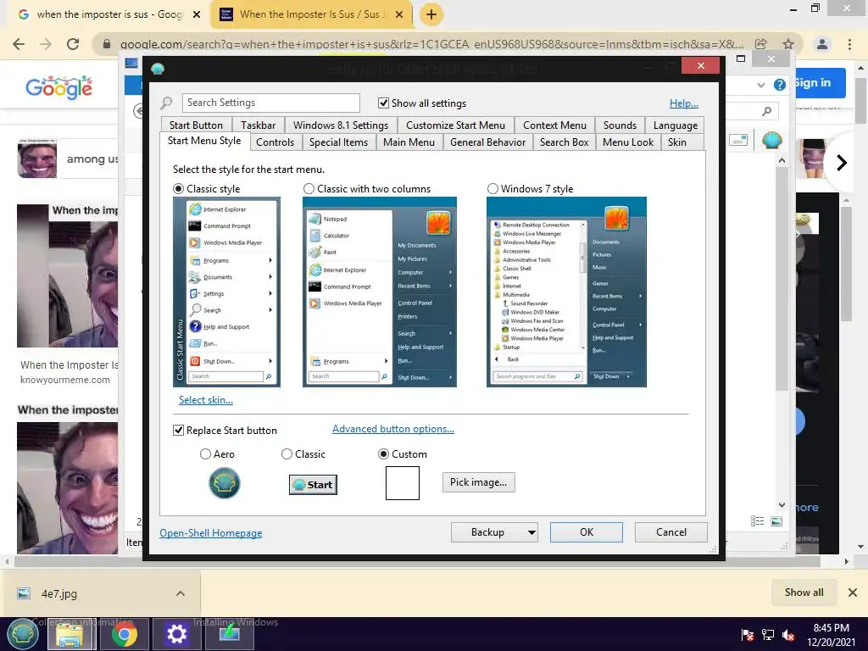Click Show all downloads button
The height and width of the screenshot is (651, 868).
coord(804,593)
